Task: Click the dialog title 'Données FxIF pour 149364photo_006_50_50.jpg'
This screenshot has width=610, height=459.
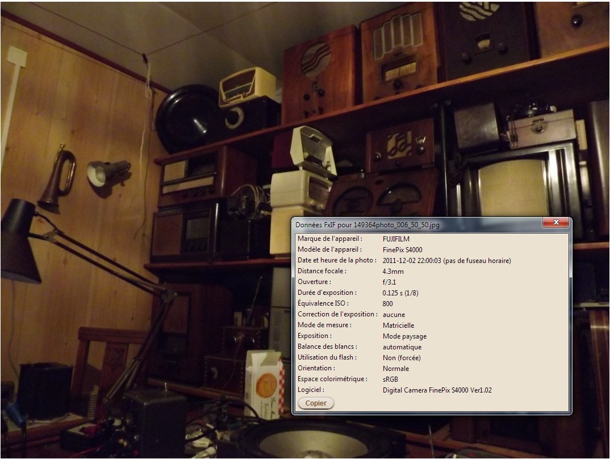Action: pos(367,225)
